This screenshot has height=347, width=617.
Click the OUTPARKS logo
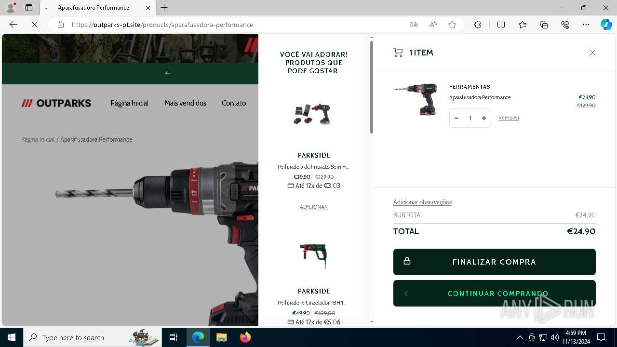56,103
